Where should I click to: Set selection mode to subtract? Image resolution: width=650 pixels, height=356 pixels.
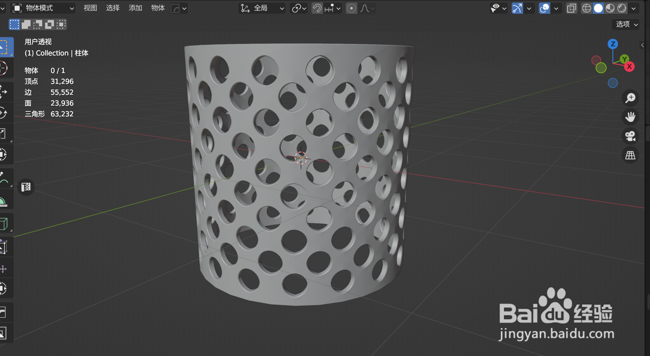click(x=38, y=25)
